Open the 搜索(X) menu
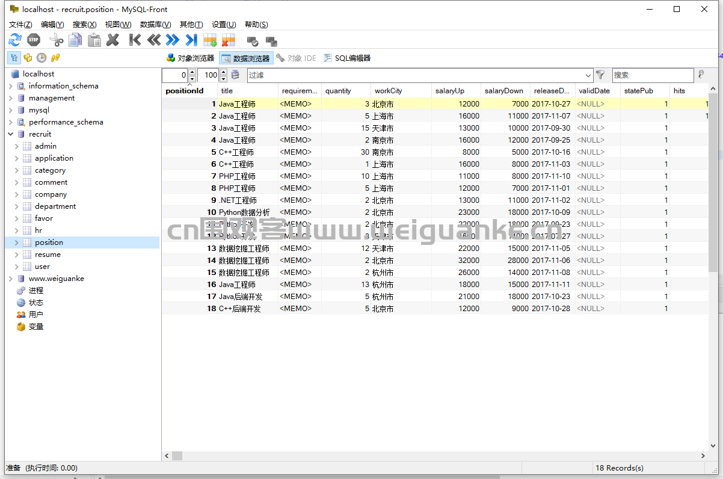 click(84, 25)
